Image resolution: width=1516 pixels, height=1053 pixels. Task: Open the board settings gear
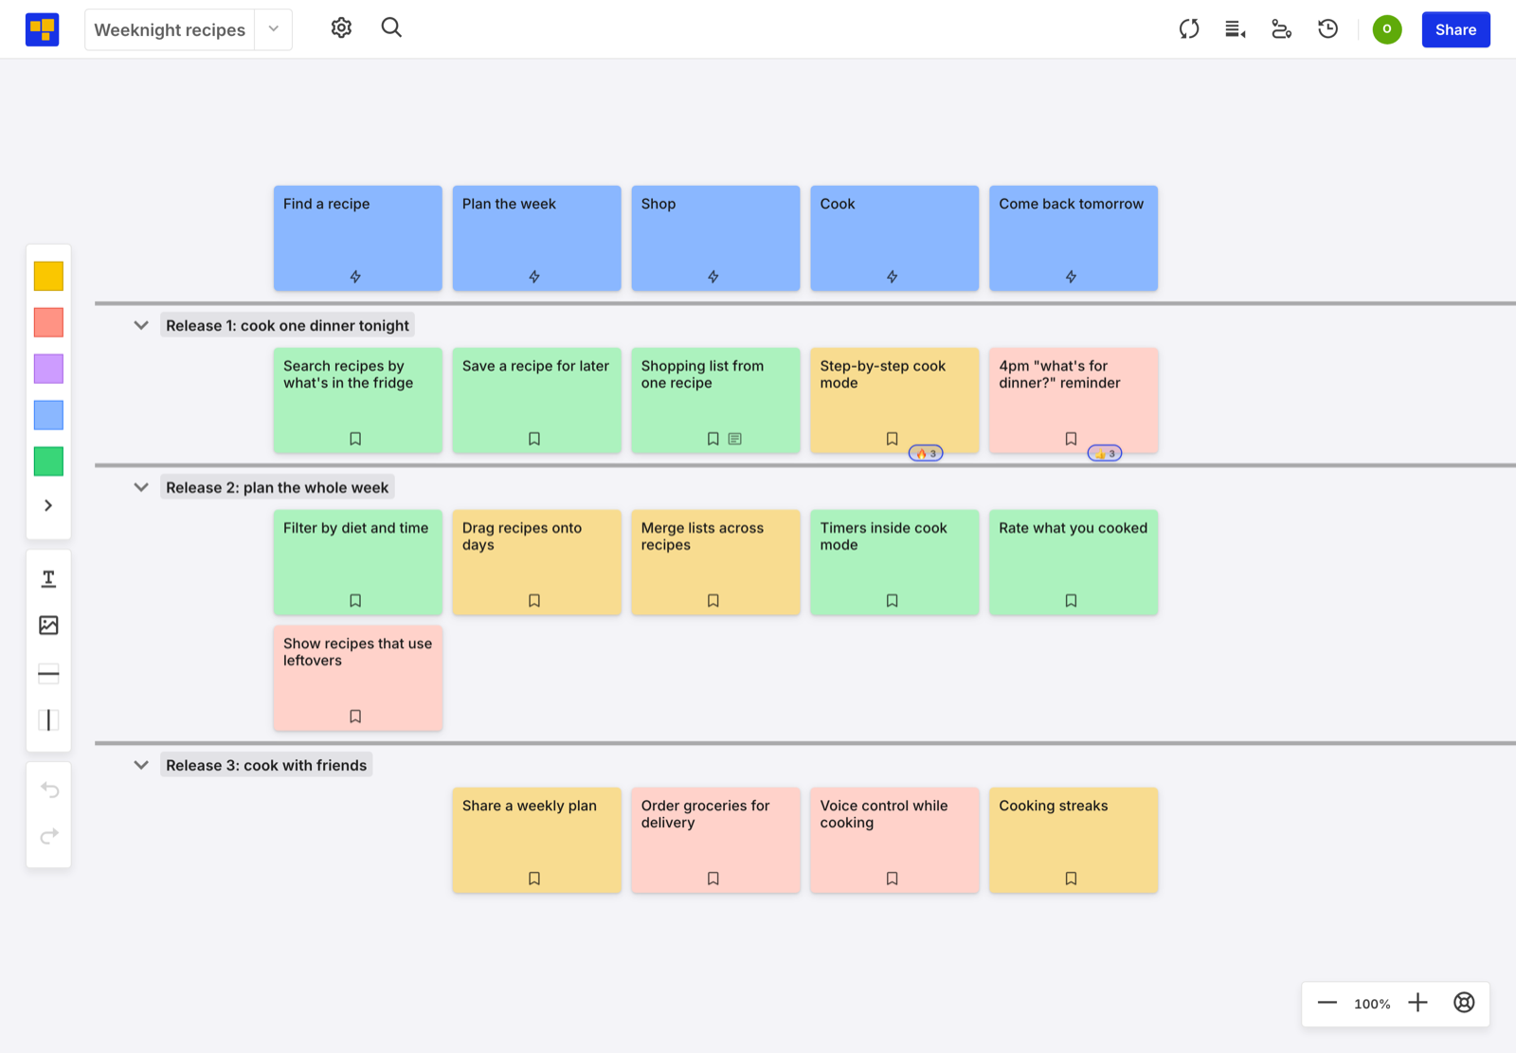pyautogui.click(x=341, y=28)
